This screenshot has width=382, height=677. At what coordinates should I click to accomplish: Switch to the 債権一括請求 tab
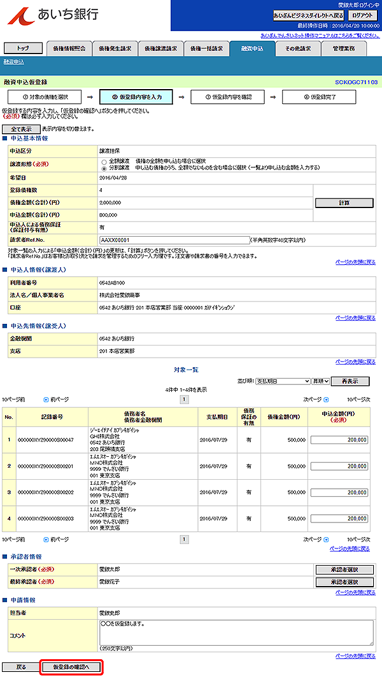(206, 49)
